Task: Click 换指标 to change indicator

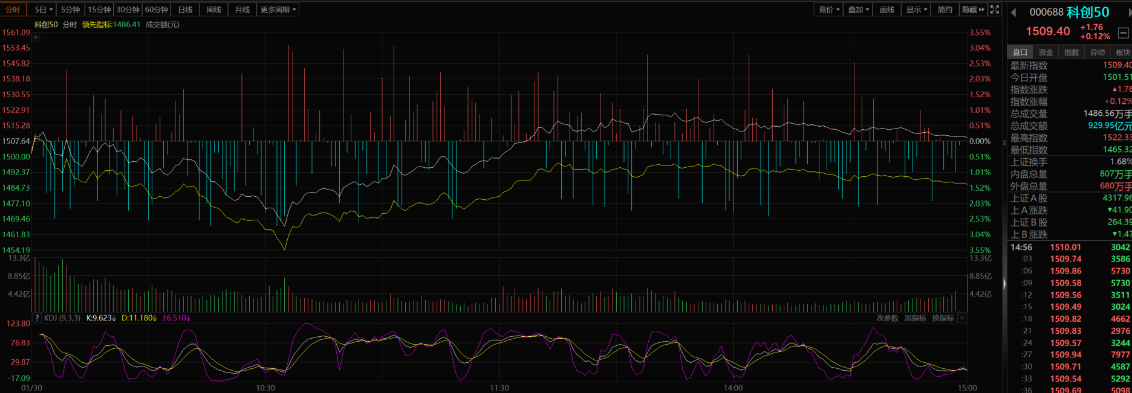Action: (943, 318)
